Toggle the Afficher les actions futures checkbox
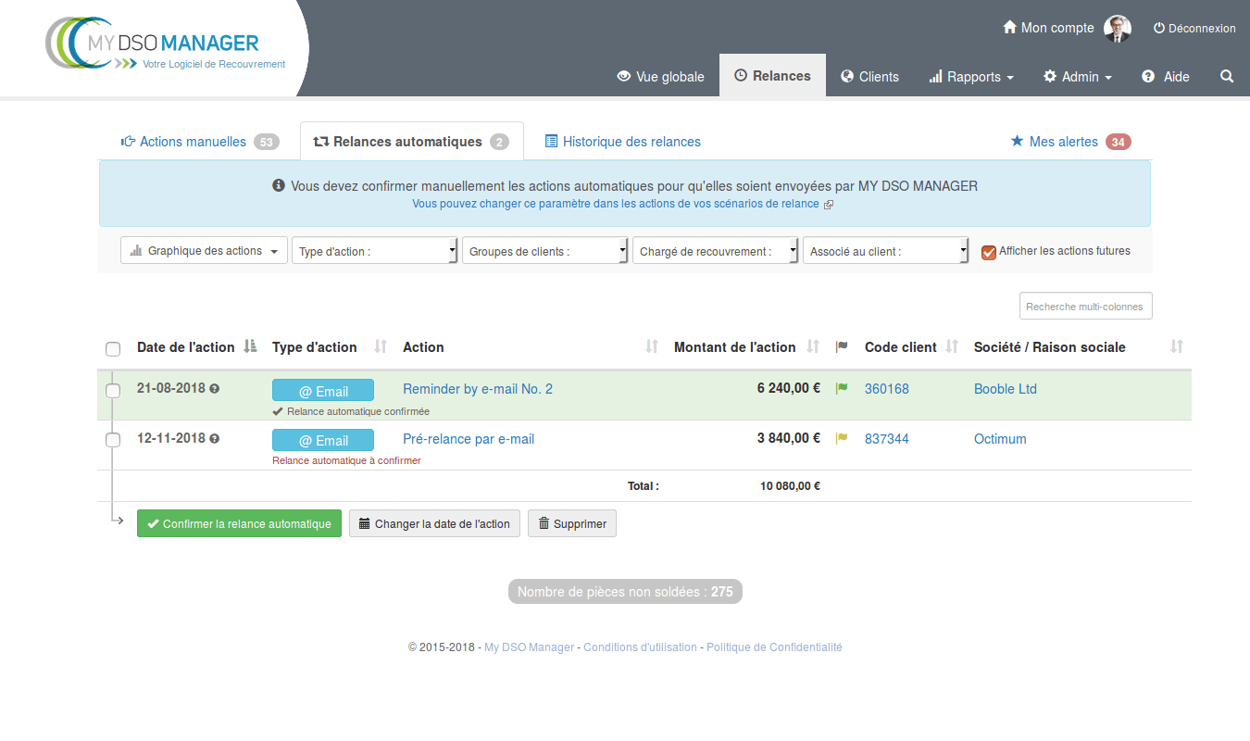 coord(988,252)
